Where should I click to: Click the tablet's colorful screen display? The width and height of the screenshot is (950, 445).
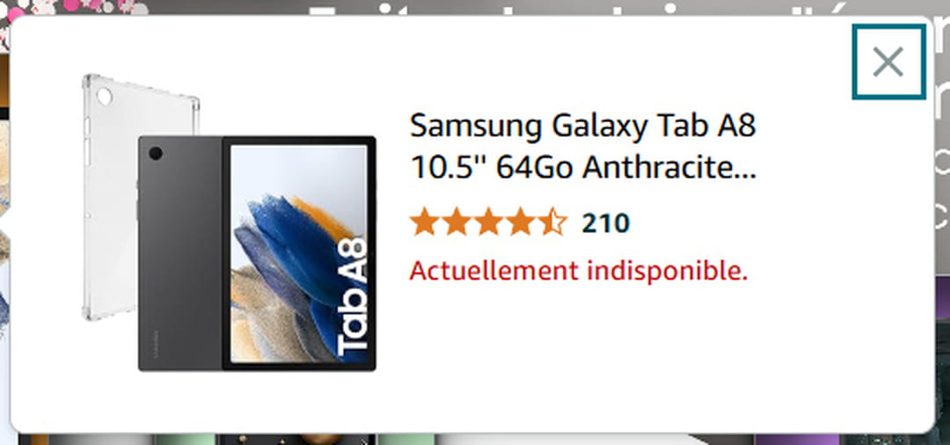coord(299,254)
